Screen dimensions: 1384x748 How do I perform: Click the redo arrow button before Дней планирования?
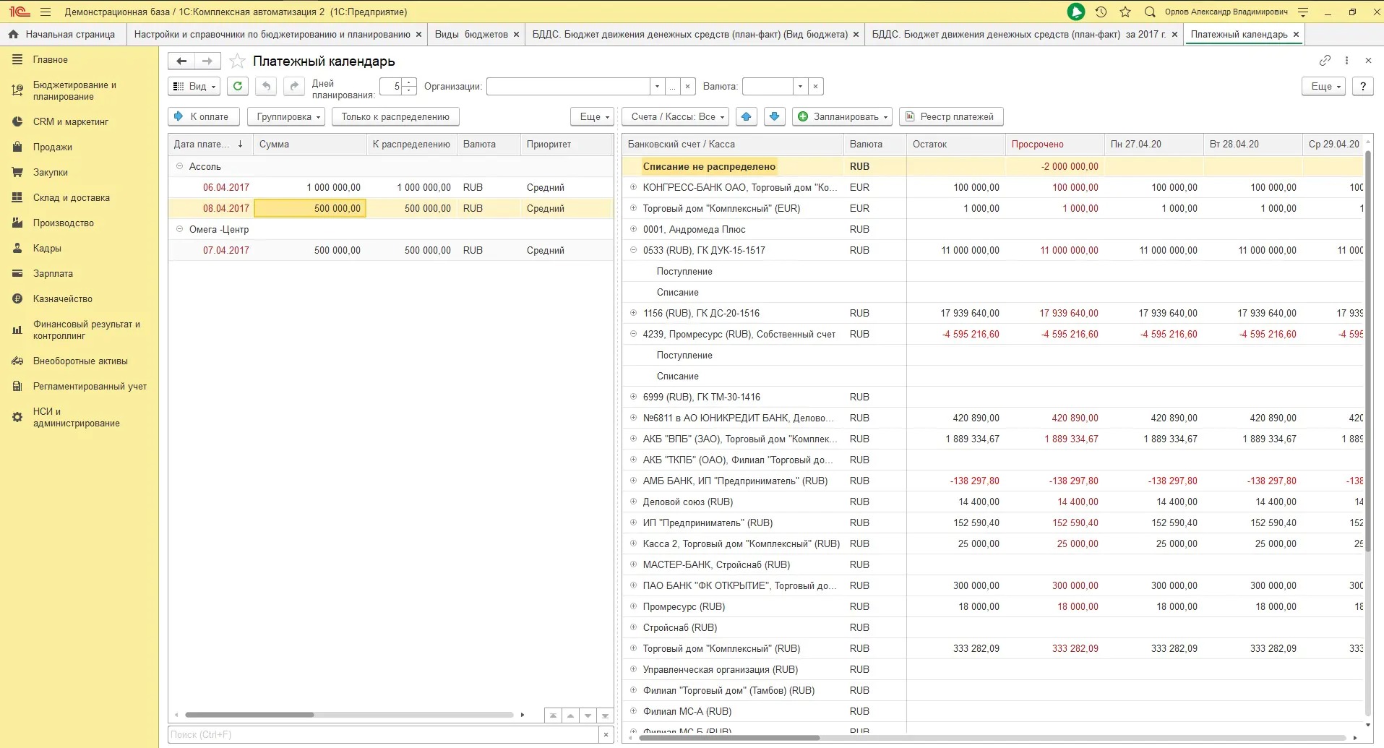coord(294,86)
